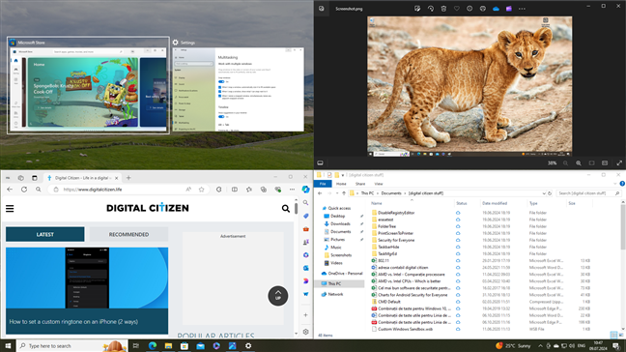Select Documents in the breadcrumb path
The height and width of the screenshot is (352, 626).
(391, 193)
